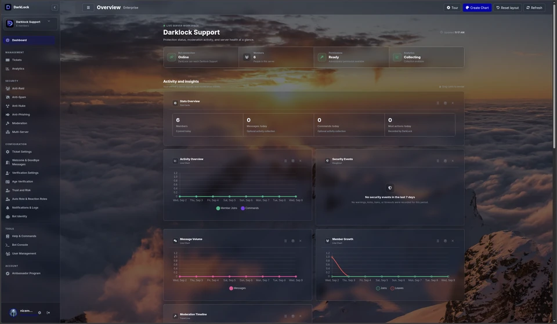Image resolution: width=557 pixels, height=324 pixels.
Task: Open Auto Role & Reaction Roles
Action: pos(29,199)
